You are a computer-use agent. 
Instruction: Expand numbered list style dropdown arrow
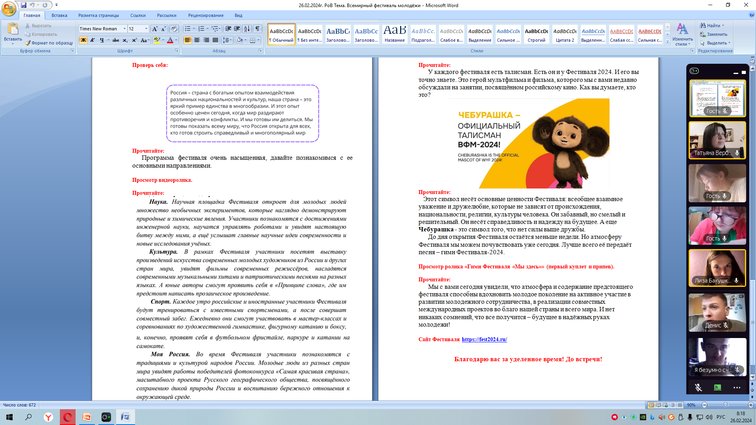coord(208,29)
